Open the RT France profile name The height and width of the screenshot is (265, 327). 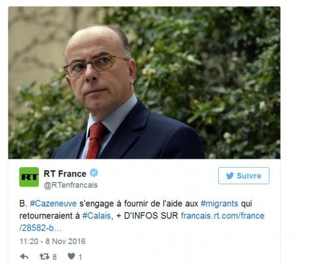(65, 174)
